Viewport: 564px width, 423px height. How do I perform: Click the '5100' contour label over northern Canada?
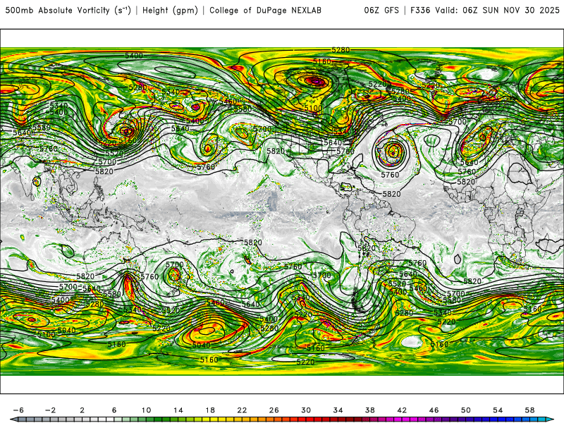(313, 108)
